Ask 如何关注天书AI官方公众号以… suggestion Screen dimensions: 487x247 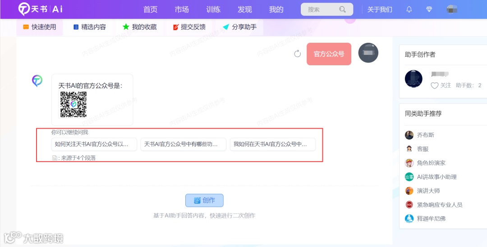pyautogui.click(x=94, y=144)
